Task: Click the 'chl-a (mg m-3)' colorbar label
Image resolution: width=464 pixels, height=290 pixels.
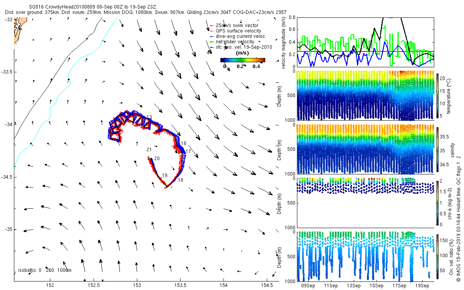Action: click(x=450, y=203)
